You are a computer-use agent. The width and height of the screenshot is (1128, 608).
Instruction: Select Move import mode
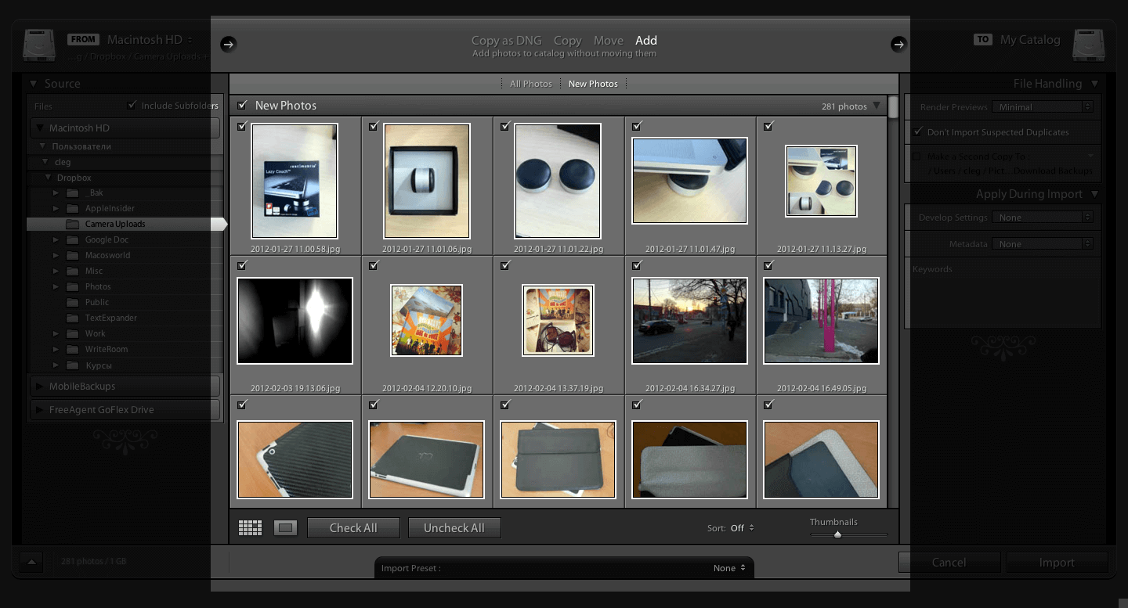point(609,40)
